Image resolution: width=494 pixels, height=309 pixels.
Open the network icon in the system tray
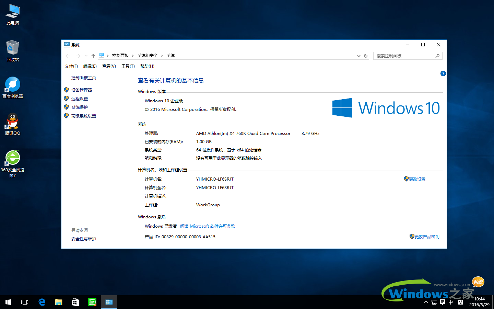[434, 302]
